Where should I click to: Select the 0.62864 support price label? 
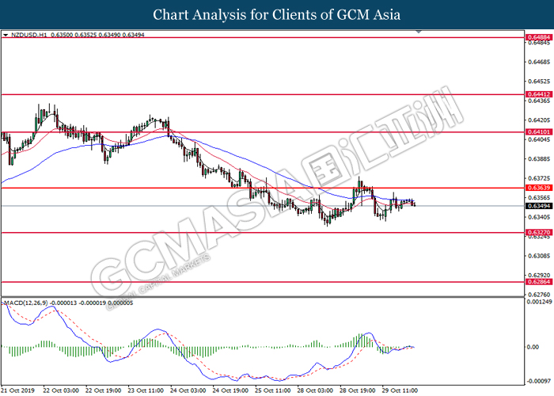pyautogui.click(x=539, y=282)
